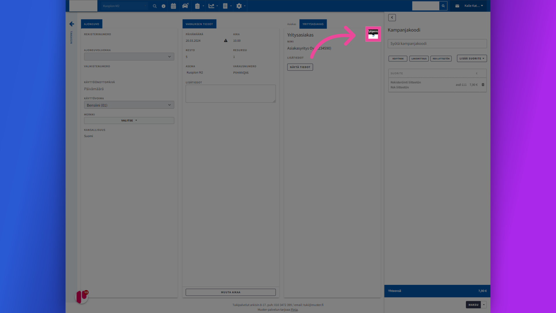This screenshot has width=556, height=313.
Task: Click into the Lisätiedot text area
Action: 231,94
